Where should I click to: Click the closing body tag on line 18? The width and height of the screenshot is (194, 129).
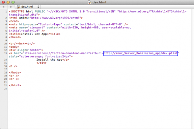pos(15,72)
